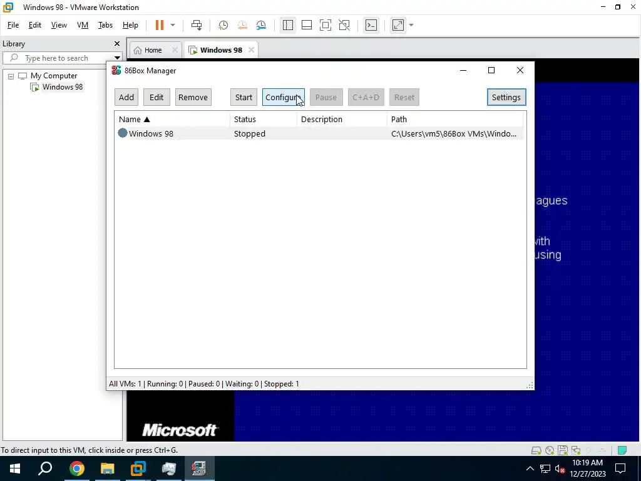Click the Edit button in 86Box Manager
Viewport: 641px width, 481px height.
(x=156, y=97)
